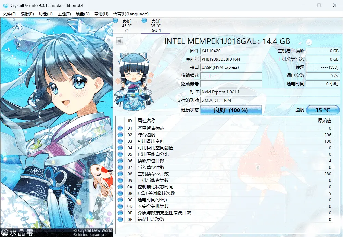Click the back navigation arrow above the disk title
Viewport: 343px width, 237px height.
pos(119,41)
